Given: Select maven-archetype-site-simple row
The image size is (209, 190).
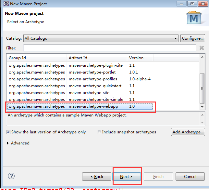Looking at the screenshot, I should pyautogui.click(x=80, y=100).
